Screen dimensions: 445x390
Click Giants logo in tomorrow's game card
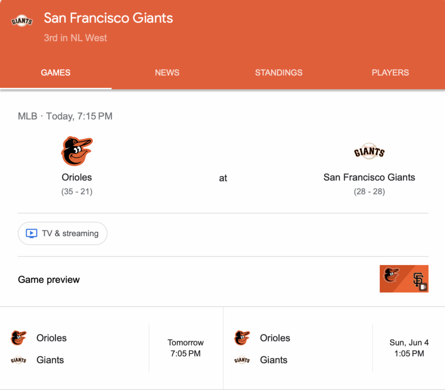tap(19, 360)
